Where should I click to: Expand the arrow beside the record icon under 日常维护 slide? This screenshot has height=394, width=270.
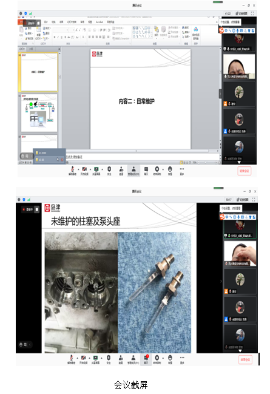[163, 169]
